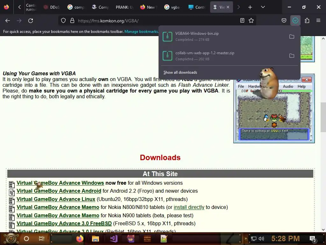Screen dimensions: 326x245
Task: Switch to the New Tab tab
Action: tap(148, 7)
